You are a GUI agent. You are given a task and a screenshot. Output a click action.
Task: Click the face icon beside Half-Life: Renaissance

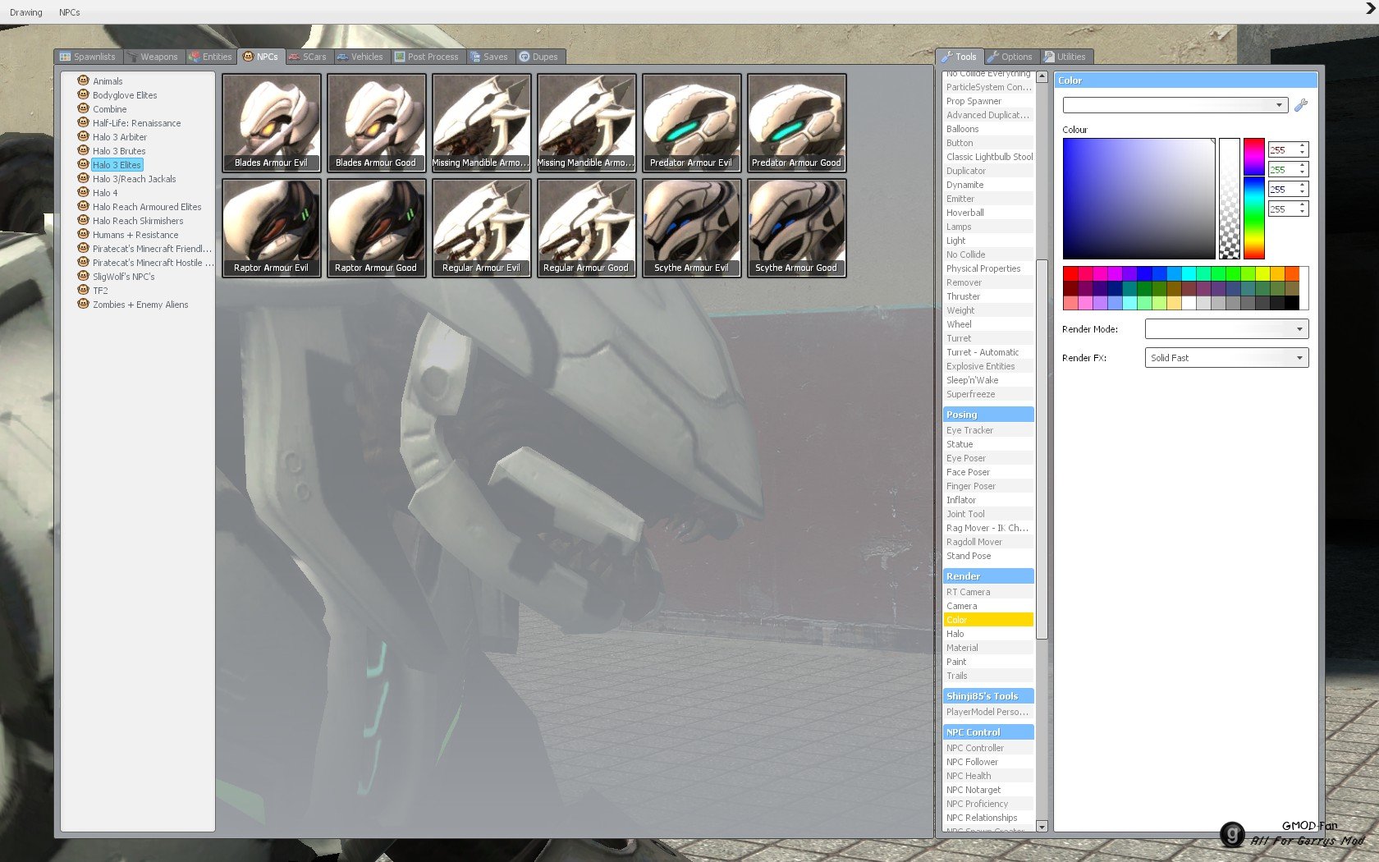(83, 122)
